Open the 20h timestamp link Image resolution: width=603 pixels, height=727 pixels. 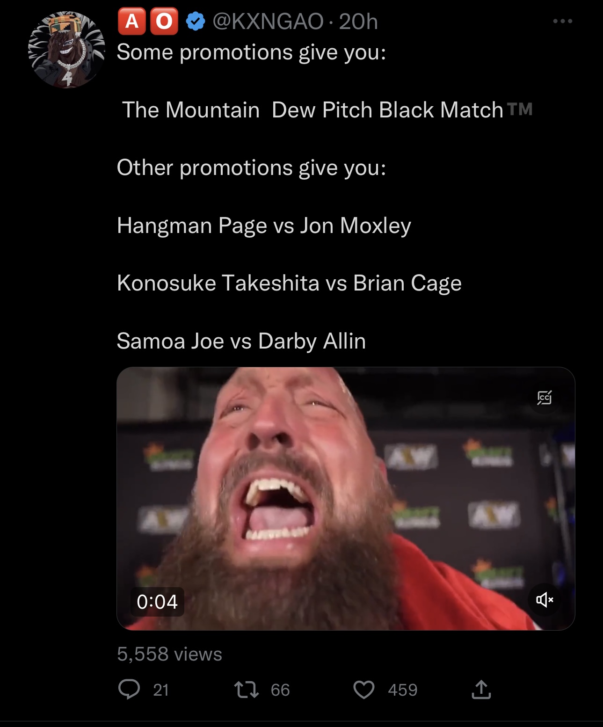click(358, 22)
